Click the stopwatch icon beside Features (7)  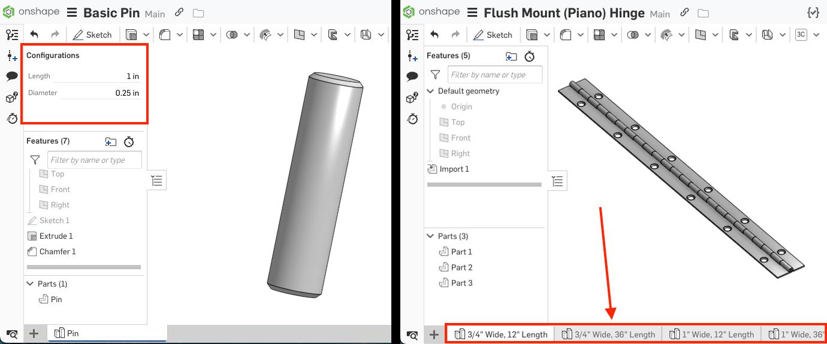coord(129,141)
